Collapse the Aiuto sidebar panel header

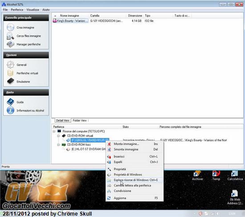26,92
